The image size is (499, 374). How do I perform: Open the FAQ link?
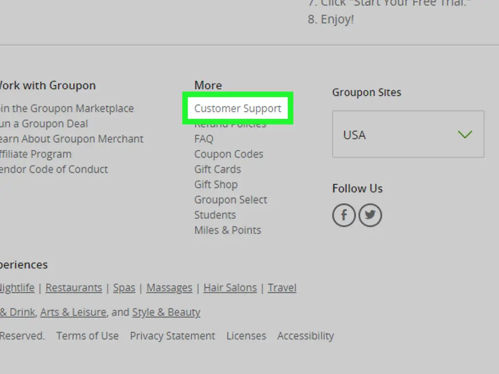(x=204, y=139)
